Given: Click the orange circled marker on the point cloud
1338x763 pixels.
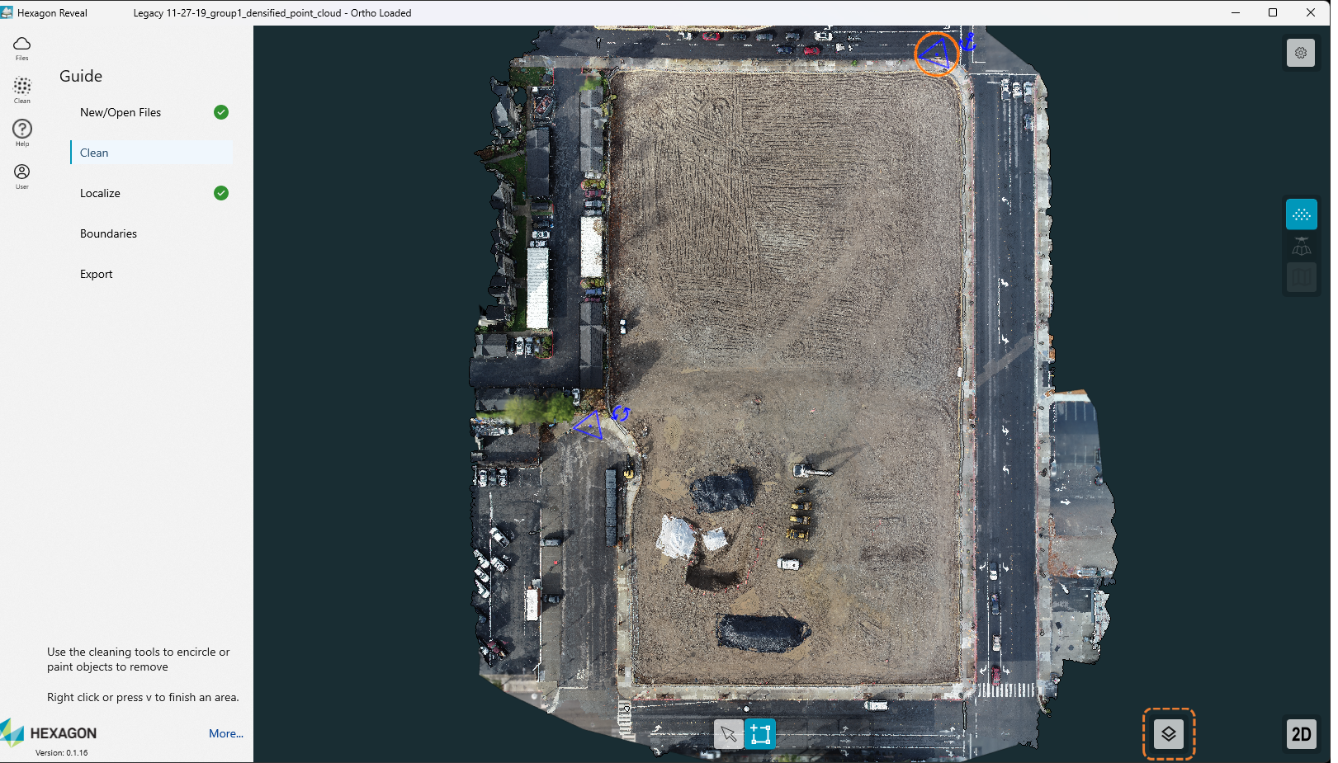Looking at the screenshot, I should pos(937,54).
